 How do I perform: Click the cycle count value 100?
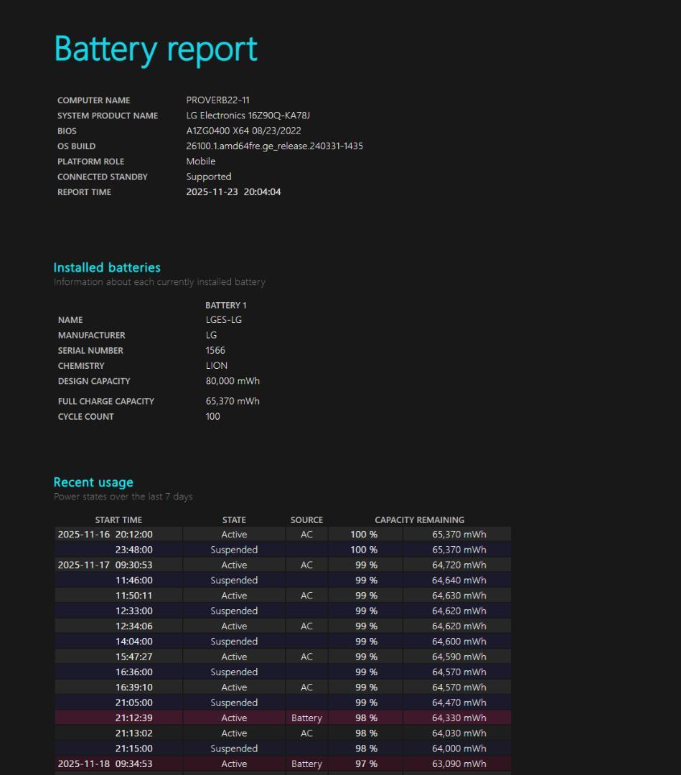tap(212, 416)
